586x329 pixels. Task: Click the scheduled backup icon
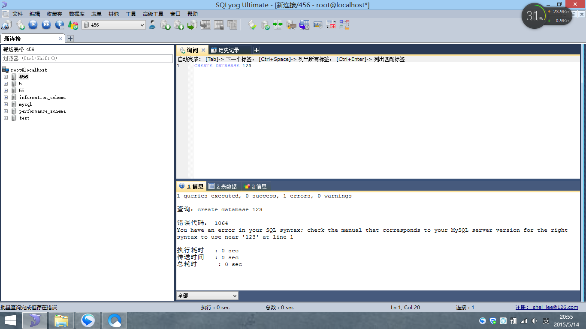[305, 25]
